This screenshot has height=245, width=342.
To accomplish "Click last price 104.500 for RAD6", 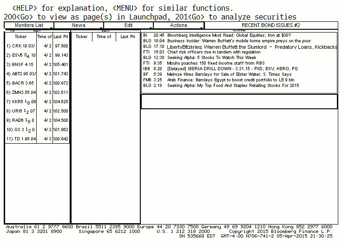I will (61, 120).
